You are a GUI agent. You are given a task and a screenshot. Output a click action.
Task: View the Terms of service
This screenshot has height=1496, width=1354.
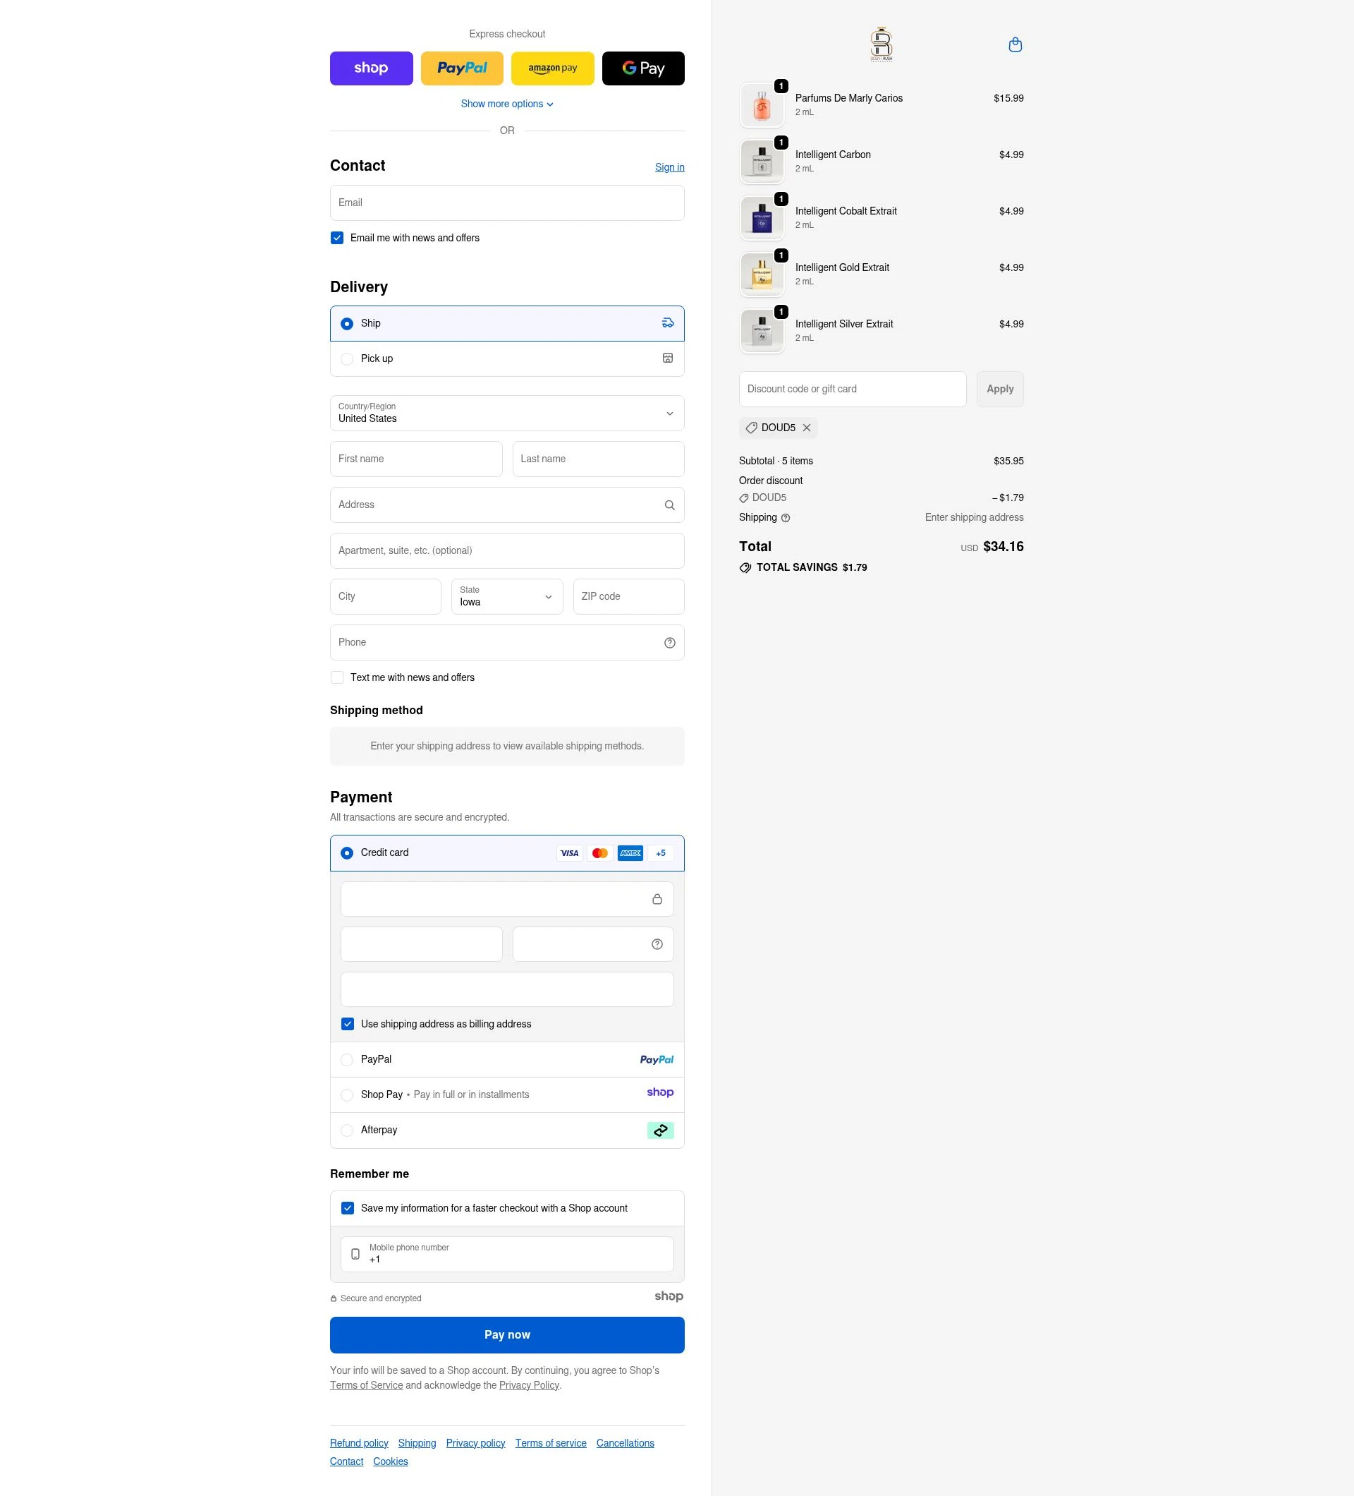click(x=550, y=1442)
